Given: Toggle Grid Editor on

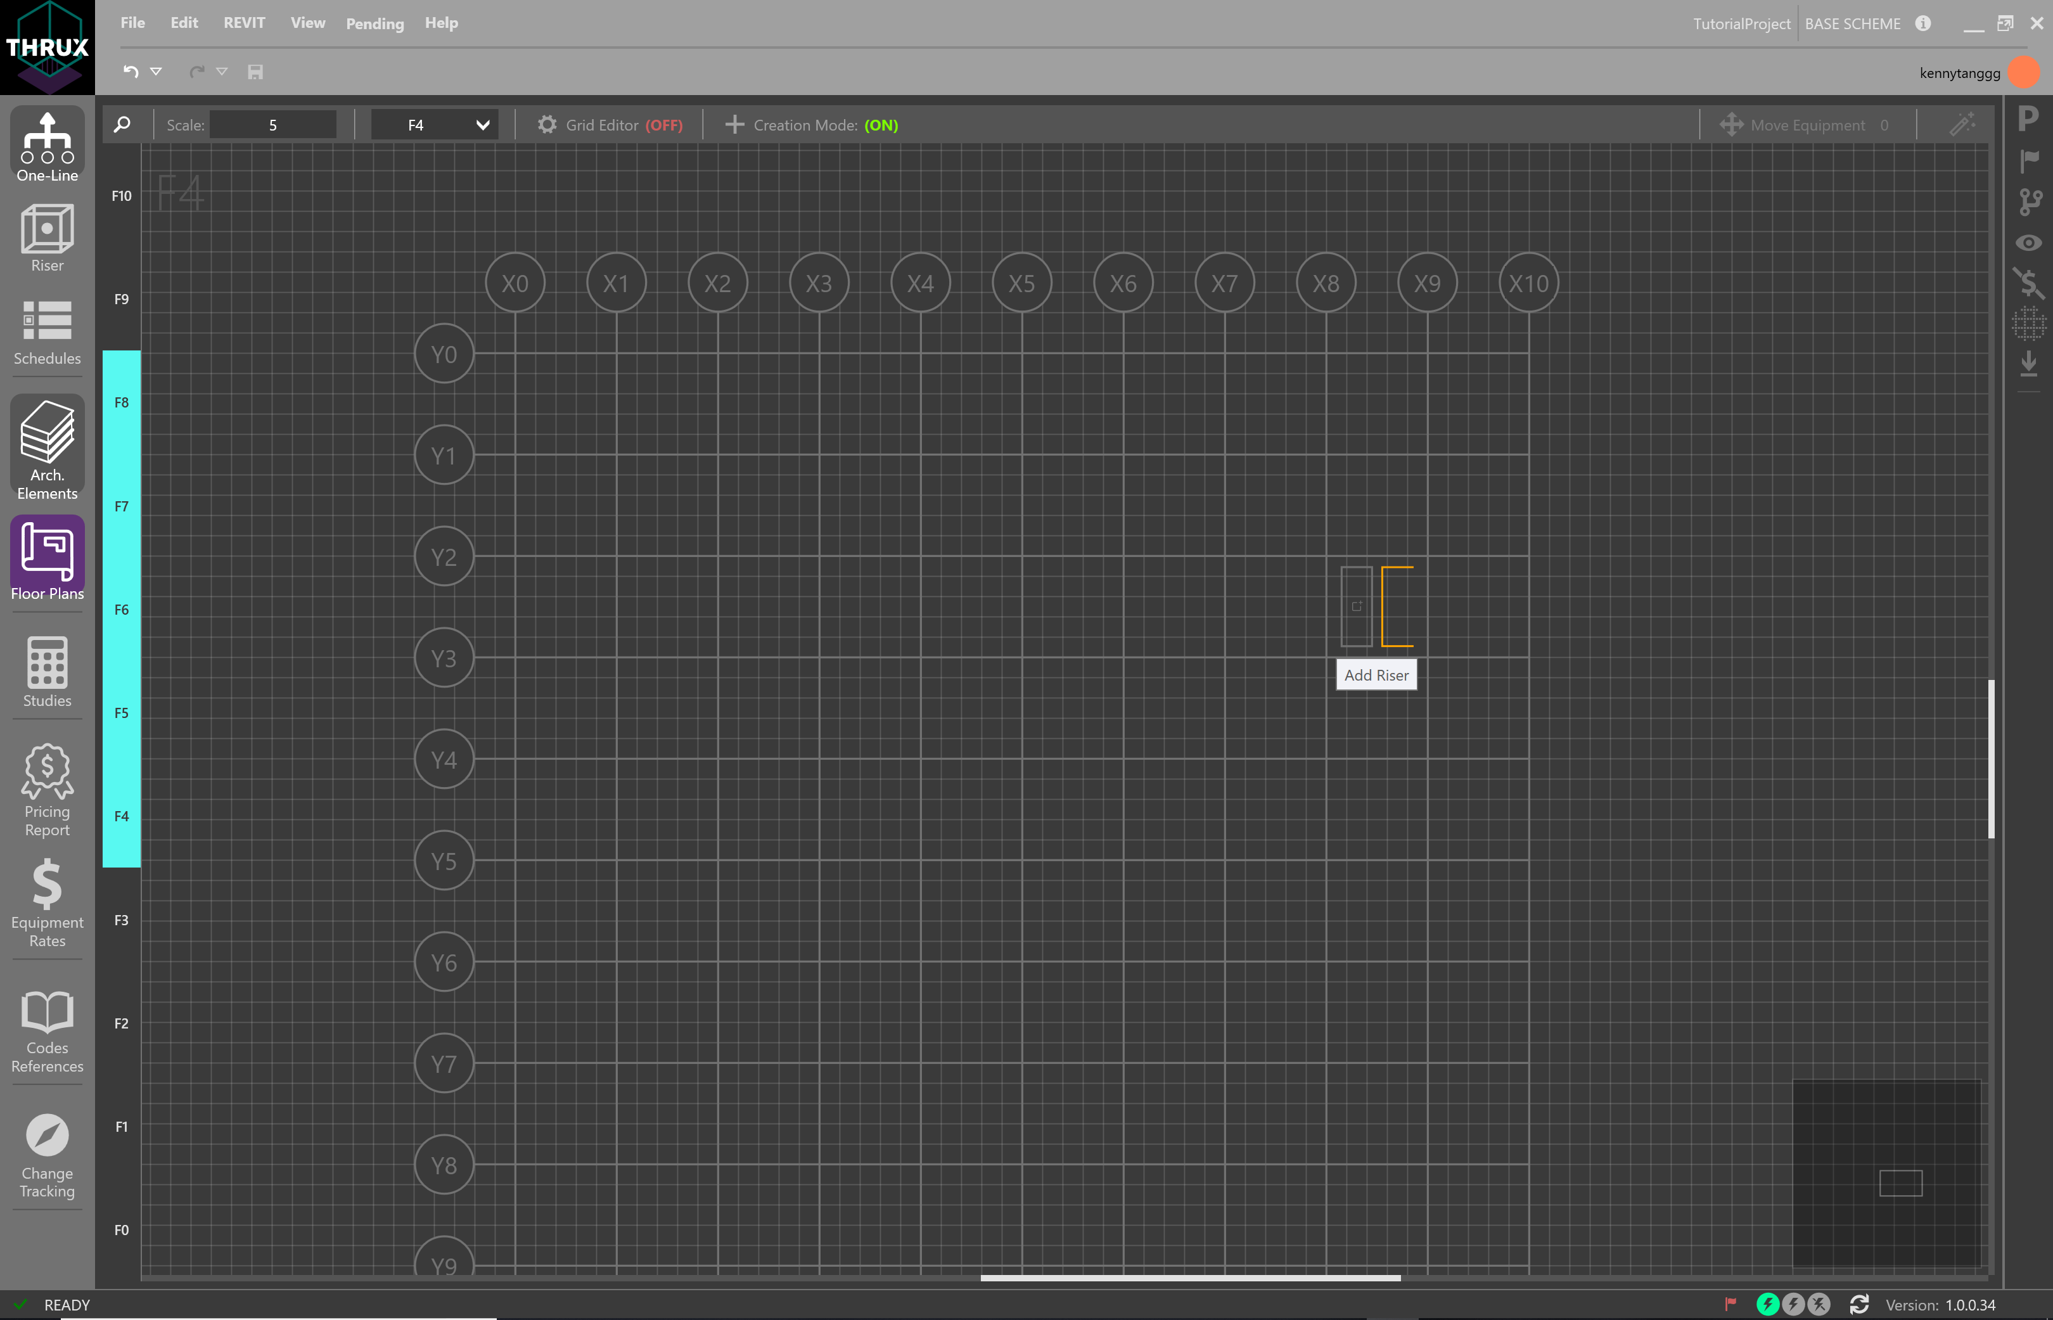Looking at the screenshot, I should (609, 125).
